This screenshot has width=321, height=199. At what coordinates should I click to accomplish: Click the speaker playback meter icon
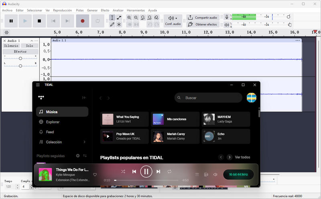click(x=227, y=25)
